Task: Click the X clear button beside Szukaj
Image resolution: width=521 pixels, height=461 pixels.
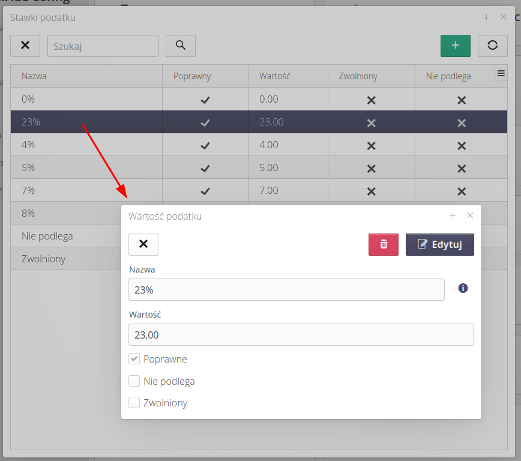Action: click(x=25, y=46)
